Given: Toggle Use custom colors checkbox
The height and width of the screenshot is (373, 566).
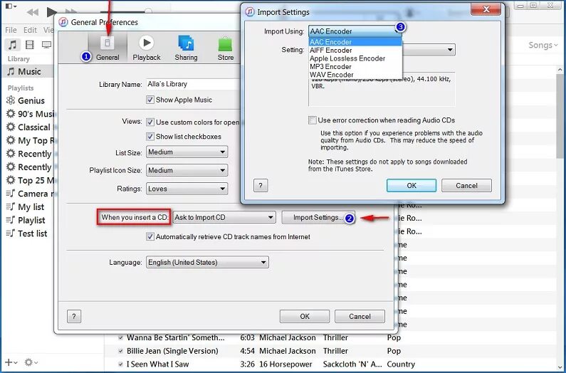Looking at the screenshot, I should pyautogui.click(x=150, y=122).
